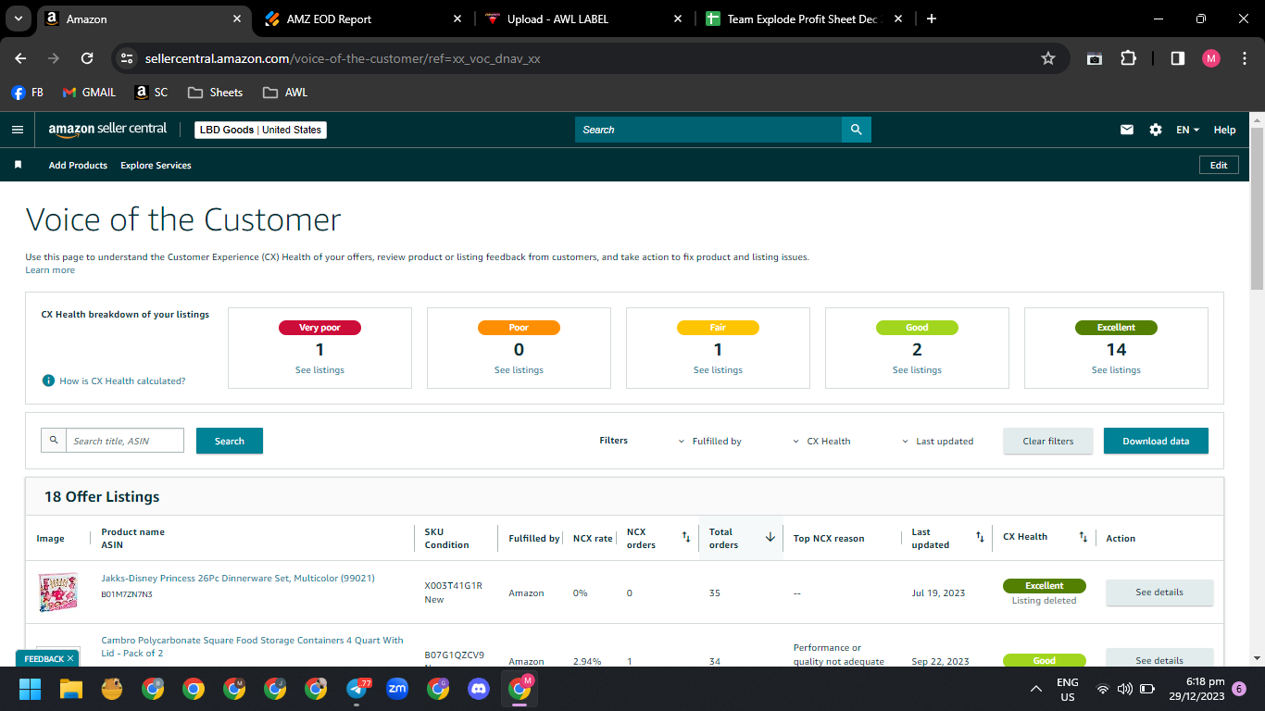Open the EN language dropdown
Image resolution: width=1265 pixels, height=711 pixels.
1187,130
